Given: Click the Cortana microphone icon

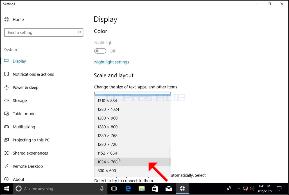Looking at the screenshot, I should click(101, 189).
